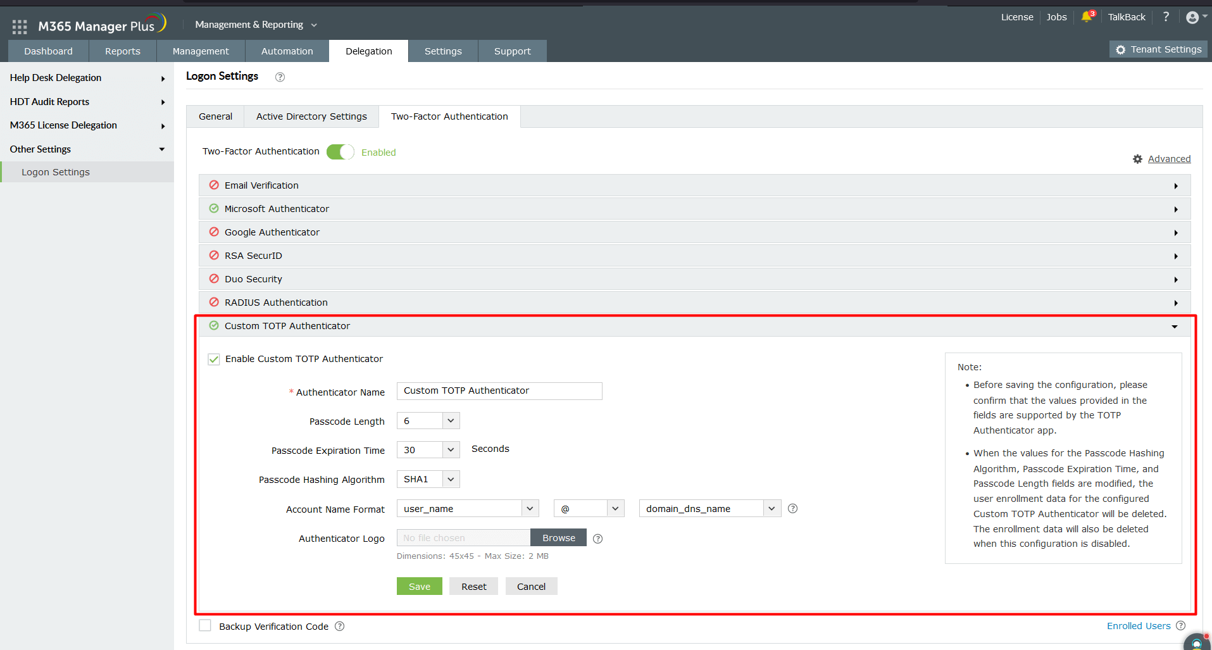Open the @ separator dropdown
Image resolution: width=1212 pixels, height=650 pixels.
[x=589, y=508]
